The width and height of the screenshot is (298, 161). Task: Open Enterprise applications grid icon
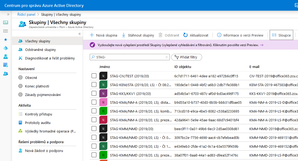(x=6, y=65)
